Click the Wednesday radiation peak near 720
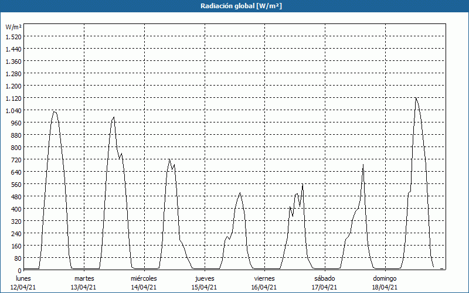 (169, 159)
